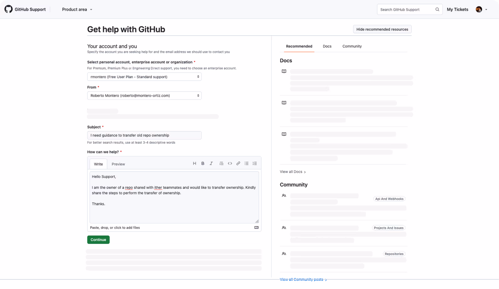Click the second Docs book icon

(x=284, y=103)
